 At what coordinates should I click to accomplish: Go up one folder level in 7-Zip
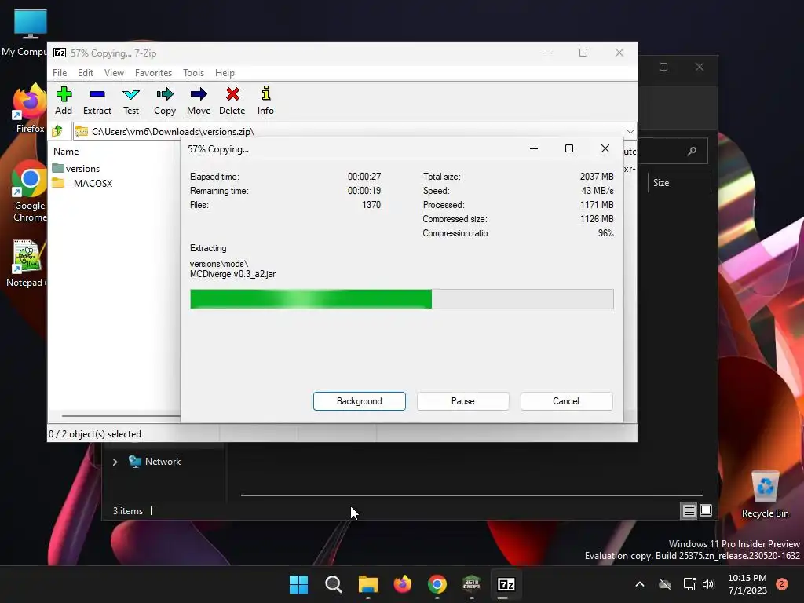point(57,131)
